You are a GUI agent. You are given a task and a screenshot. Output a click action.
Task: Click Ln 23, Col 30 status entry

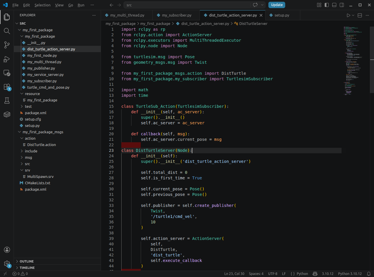tap(234, 274)
